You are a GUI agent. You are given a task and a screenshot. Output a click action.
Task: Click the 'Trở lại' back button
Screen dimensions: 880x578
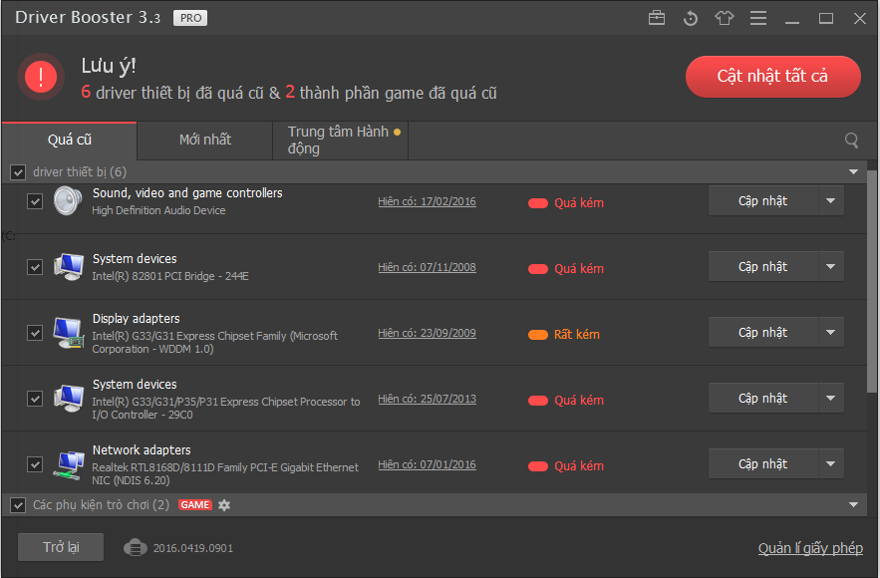click(61, 547)
